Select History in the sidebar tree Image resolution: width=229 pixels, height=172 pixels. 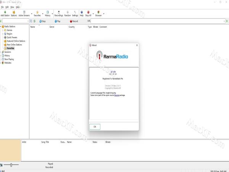(7, 55)
